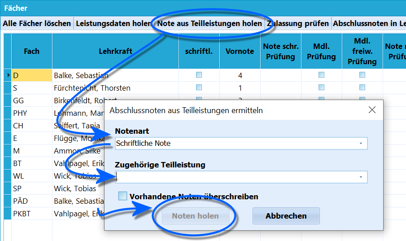Click the Lehrkraft column header
Viewport: 406px width, 241px height.
[x=115, y=51]
